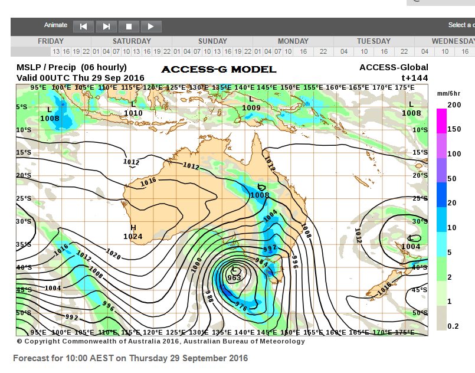Viewport: 475px width, 373px height.
Task: Click the MONDAY day header
Action: click(x=293, y=41)
